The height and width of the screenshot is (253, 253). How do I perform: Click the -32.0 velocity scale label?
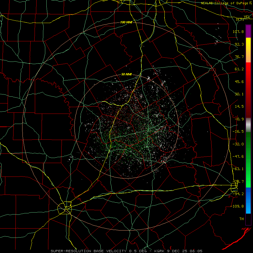[x=238, y=144]
